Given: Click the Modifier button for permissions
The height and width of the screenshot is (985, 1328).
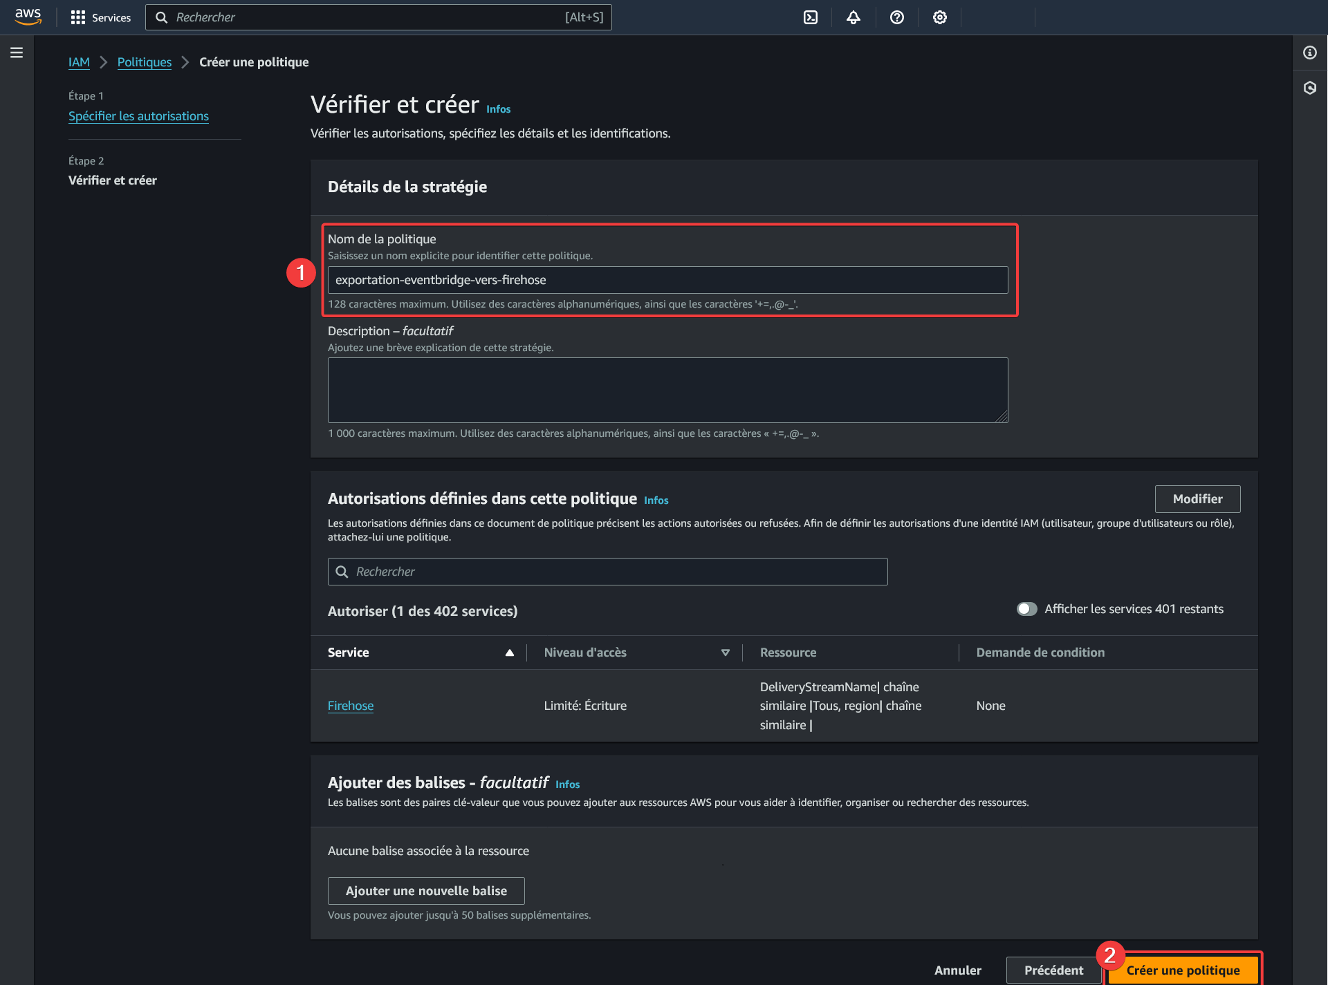Looking at the screenshot, I should pyautogui.click(x=1197, y=498).
